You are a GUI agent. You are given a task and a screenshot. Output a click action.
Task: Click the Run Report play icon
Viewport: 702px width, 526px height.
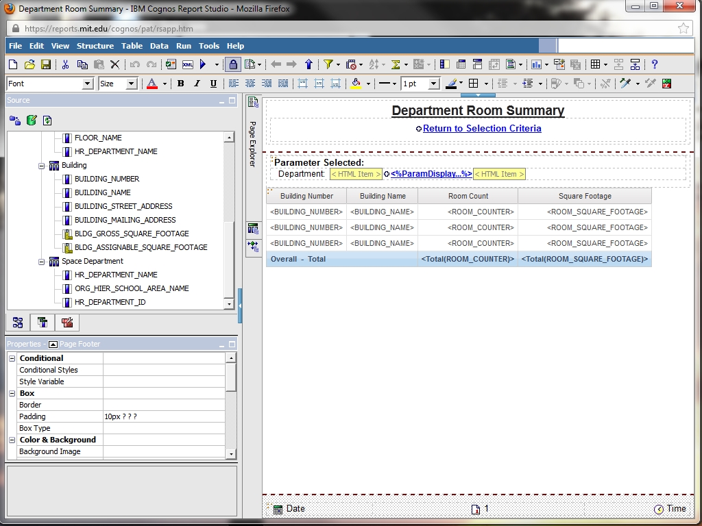(x=204, y=64)
